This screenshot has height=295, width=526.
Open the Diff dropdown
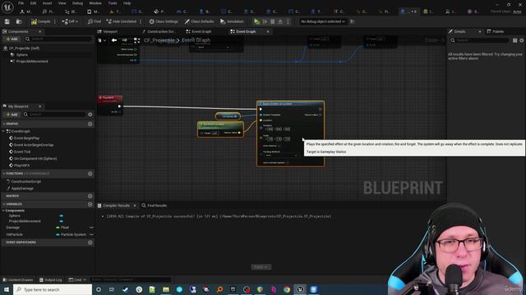pos(70,21)
